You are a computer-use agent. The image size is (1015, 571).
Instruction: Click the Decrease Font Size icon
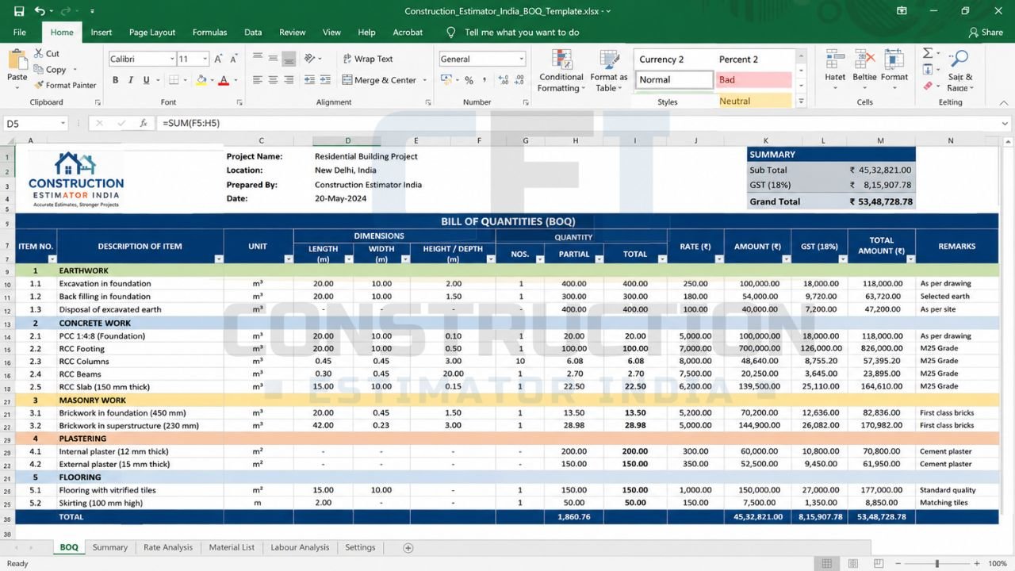235,59
